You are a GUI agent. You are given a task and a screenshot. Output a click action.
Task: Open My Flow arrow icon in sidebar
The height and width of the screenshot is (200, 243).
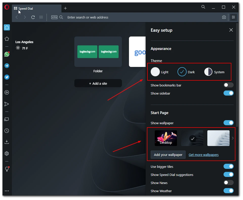coord(7,104)
